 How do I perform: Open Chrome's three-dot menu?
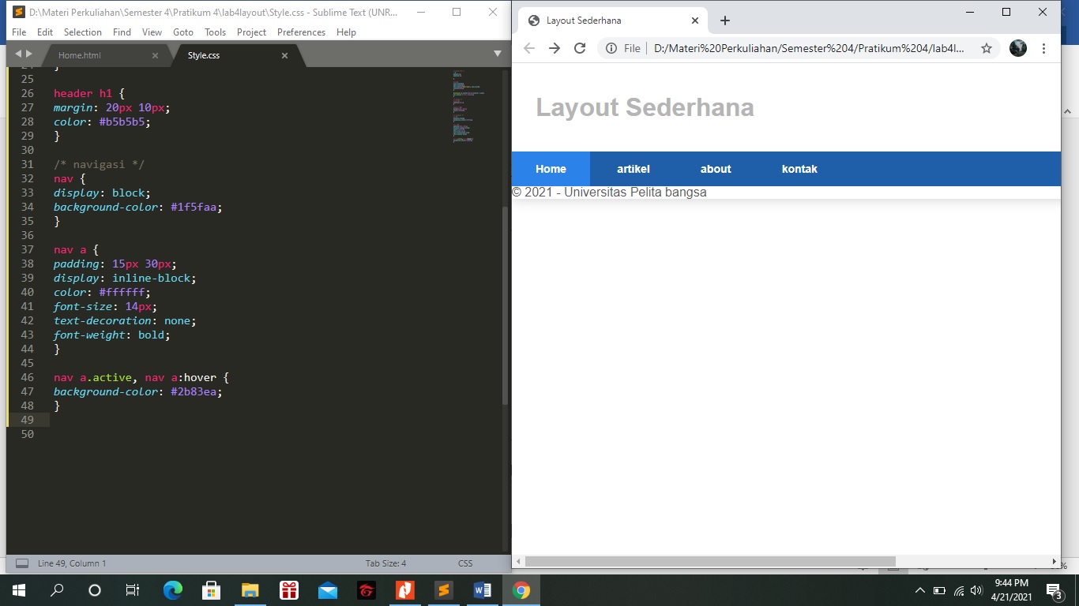pos(1044,47)
